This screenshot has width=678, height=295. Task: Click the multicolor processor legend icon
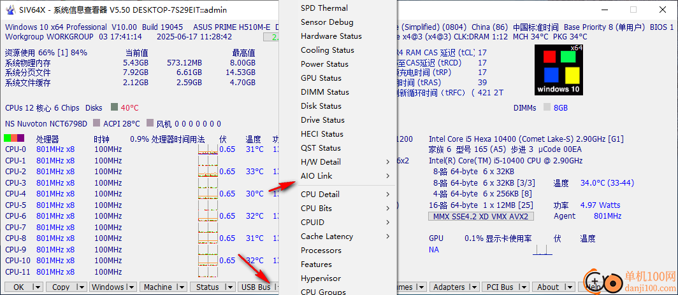click(14, 138)
